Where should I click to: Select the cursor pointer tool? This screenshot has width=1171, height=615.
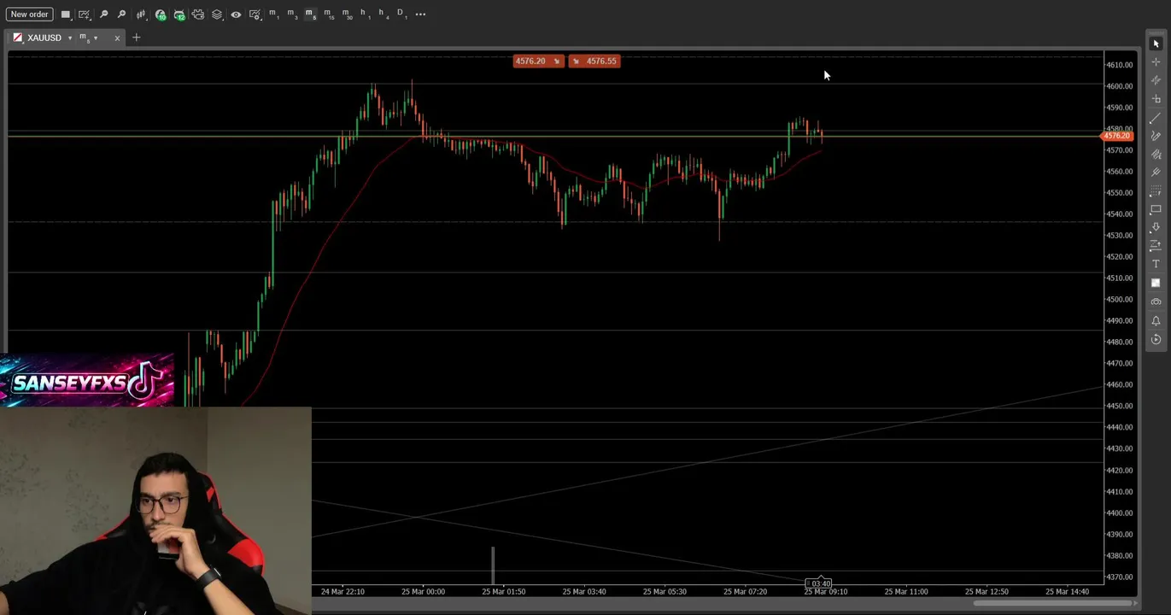point(1156,44)
